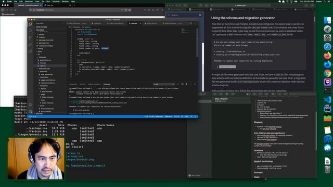Screen dimensions: 333x187
Task: Collapse the OPEN EDITORS section
Action: click(42, 27)
